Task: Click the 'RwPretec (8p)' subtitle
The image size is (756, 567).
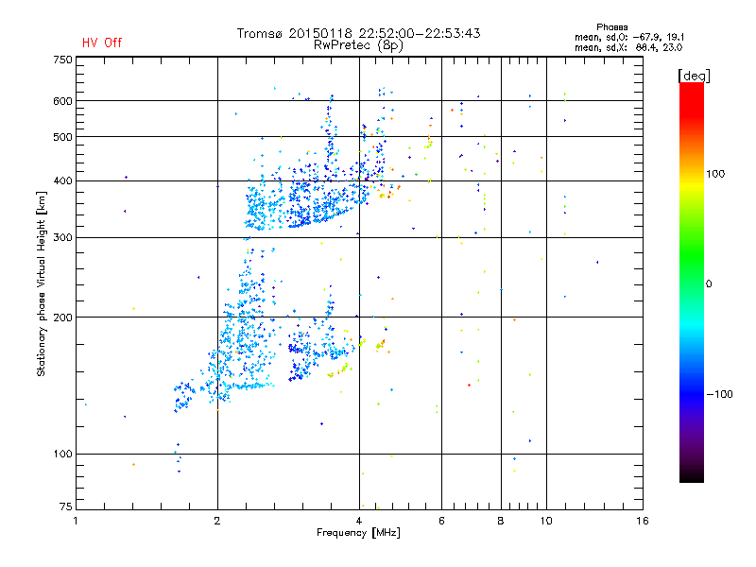Action: [358, 45]
